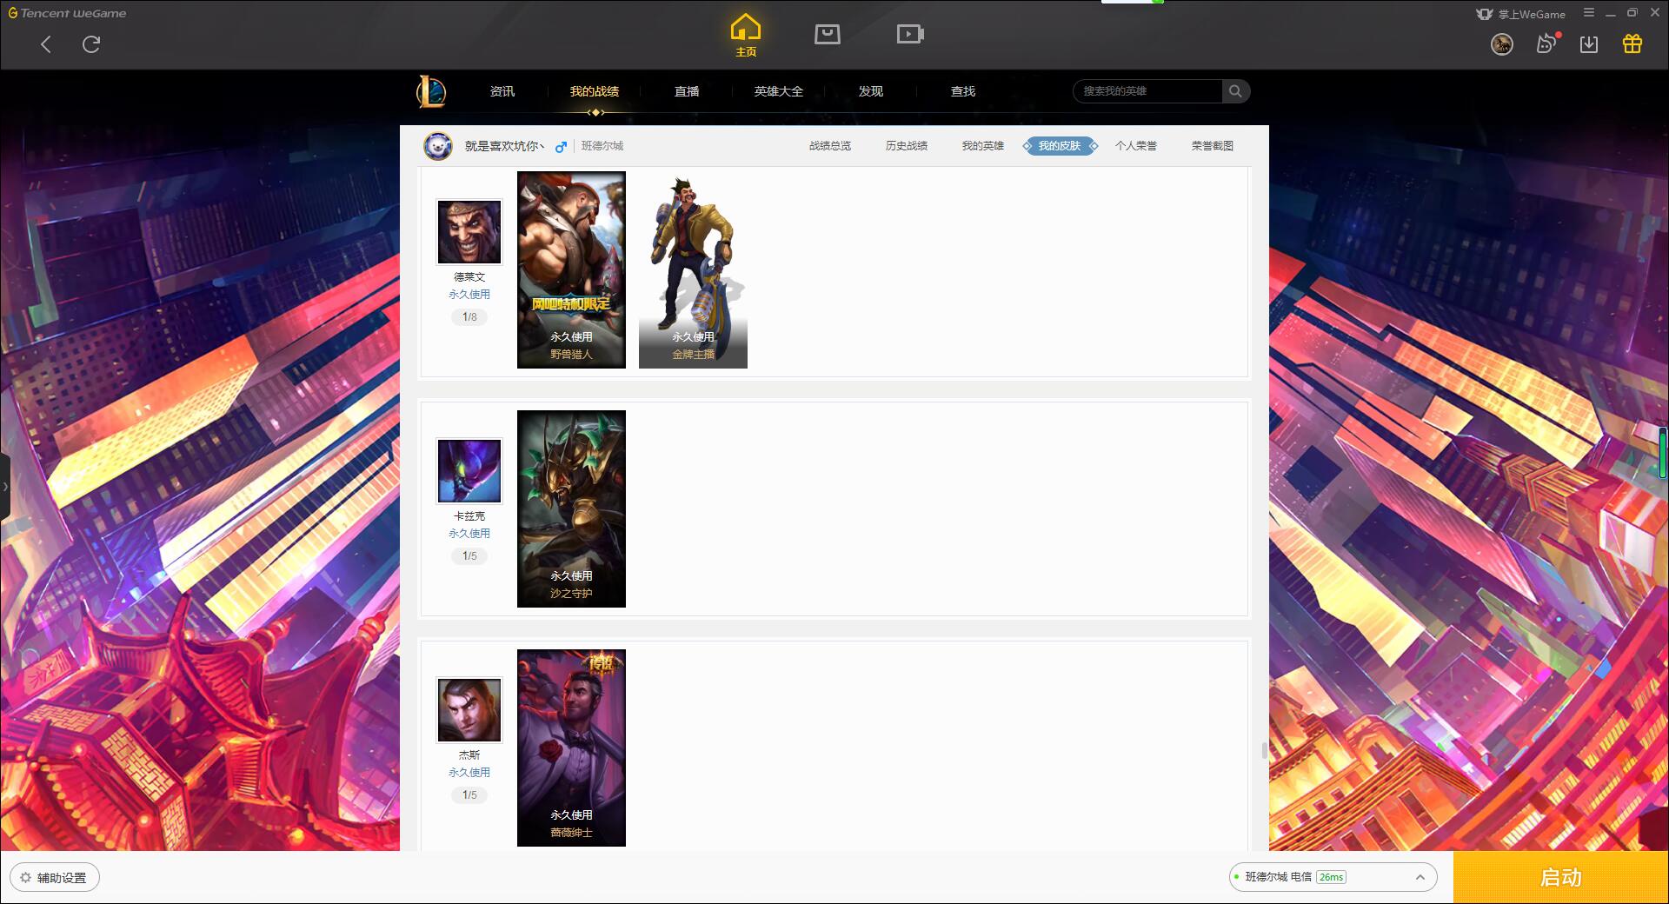Click the skin list scrollbar handle
The height and width of the screenshot is (904, 1669).
click(1264, 750)
